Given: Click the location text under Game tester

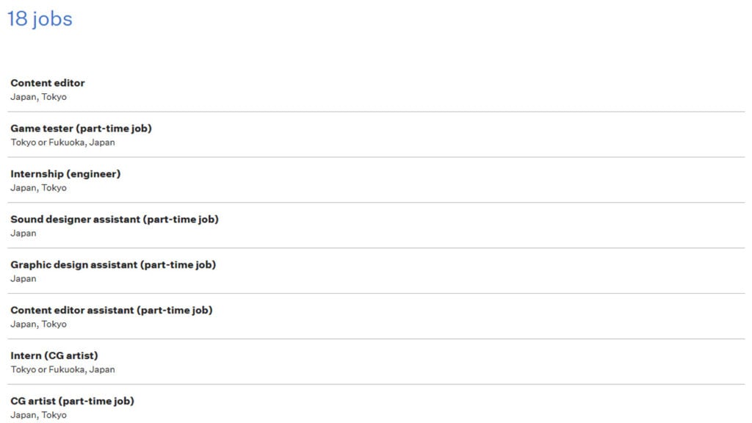Looking at the screenshot, I should coord(62,142).
